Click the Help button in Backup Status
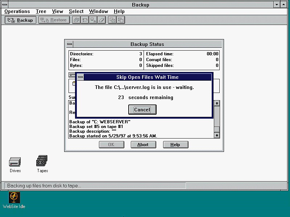 pyautogui.click(x=175, y=145)
